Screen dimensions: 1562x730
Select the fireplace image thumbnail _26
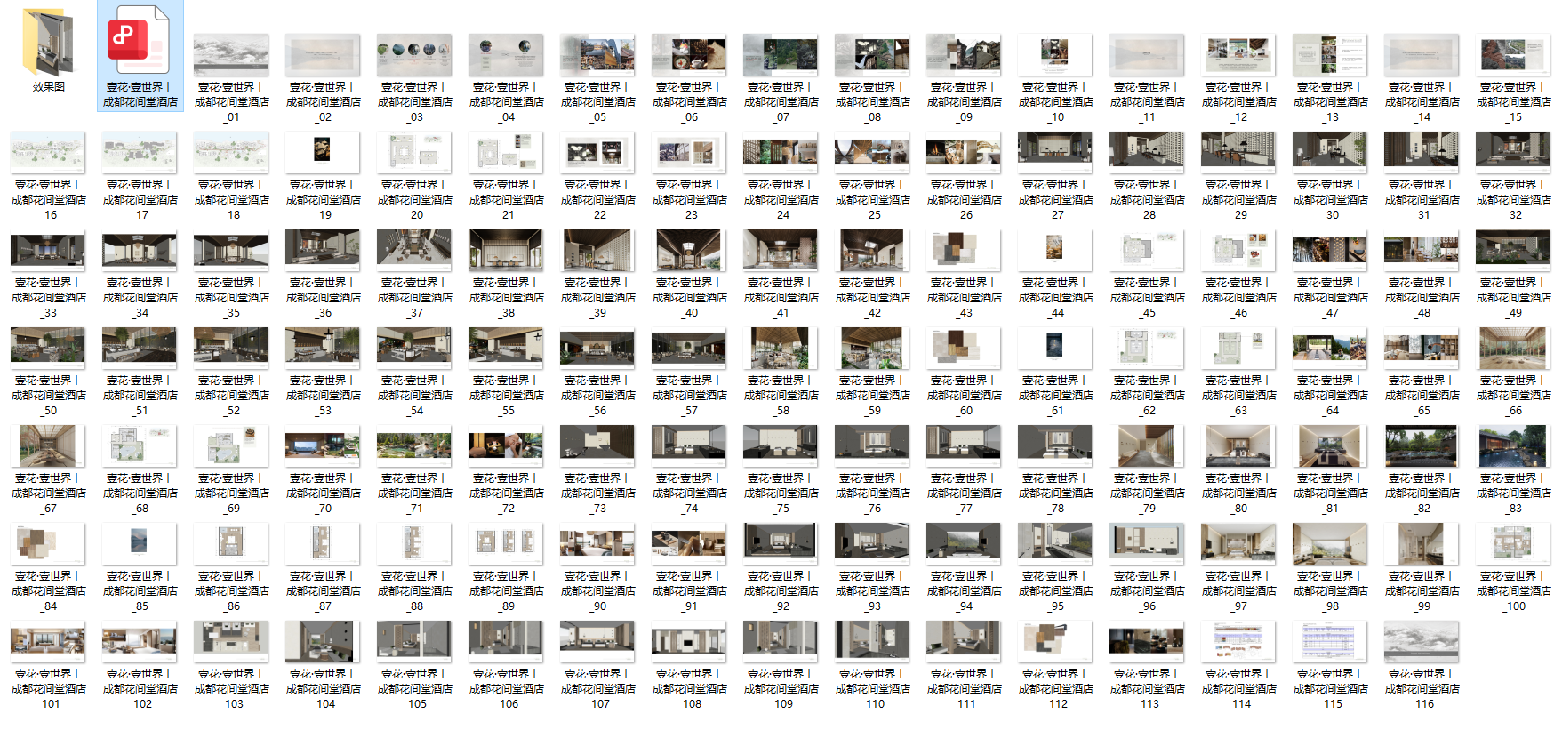[964, 153]
